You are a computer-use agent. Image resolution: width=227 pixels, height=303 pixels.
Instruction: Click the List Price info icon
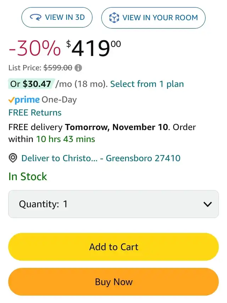(78, 67)
